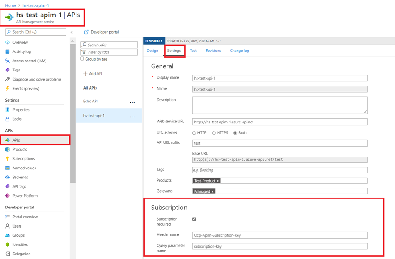Click the APIs arrow icon in sidebar
The height and width of the screenshot is (259, 395).
click(8, 140)
